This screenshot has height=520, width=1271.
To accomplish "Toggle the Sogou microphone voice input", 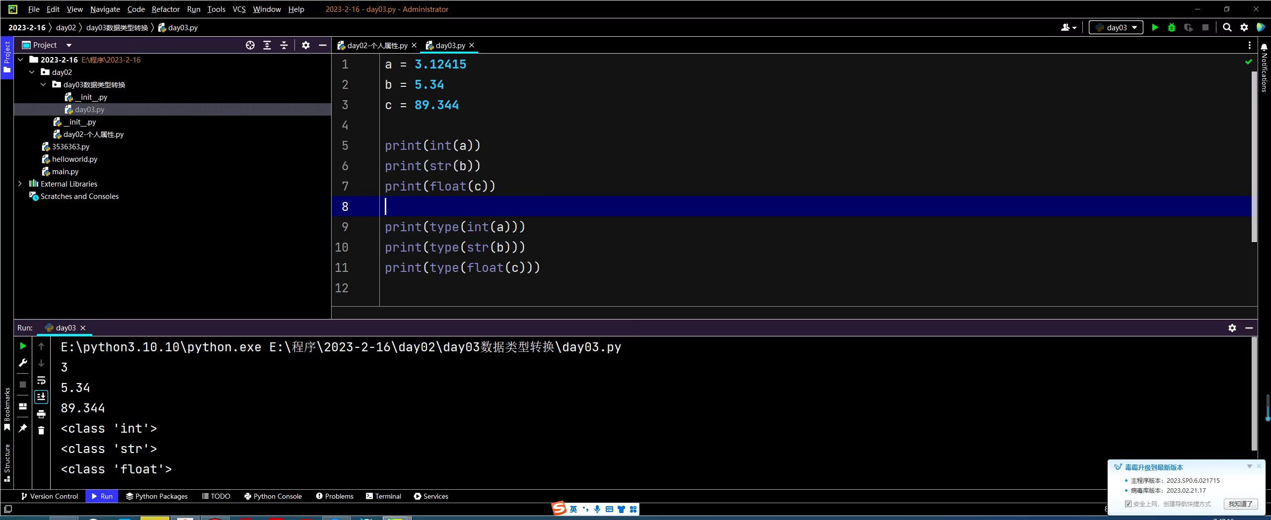I will [x=597, y=509].
